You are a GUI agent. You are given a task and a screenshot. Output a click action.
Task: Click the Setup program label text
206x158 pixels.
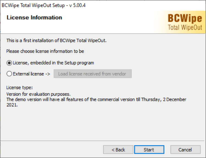(x=79, y=63)
